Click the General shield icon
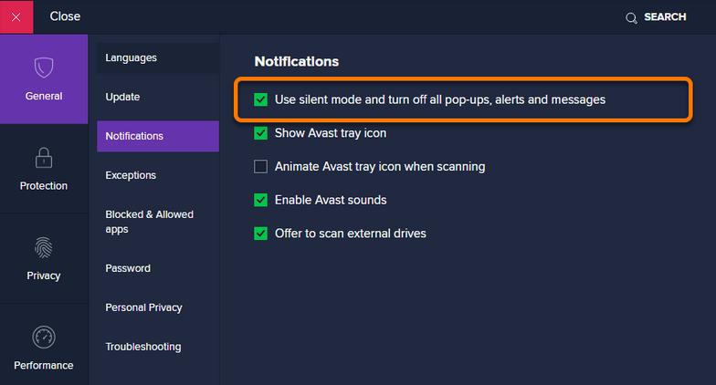 click(x=44, y=68)
